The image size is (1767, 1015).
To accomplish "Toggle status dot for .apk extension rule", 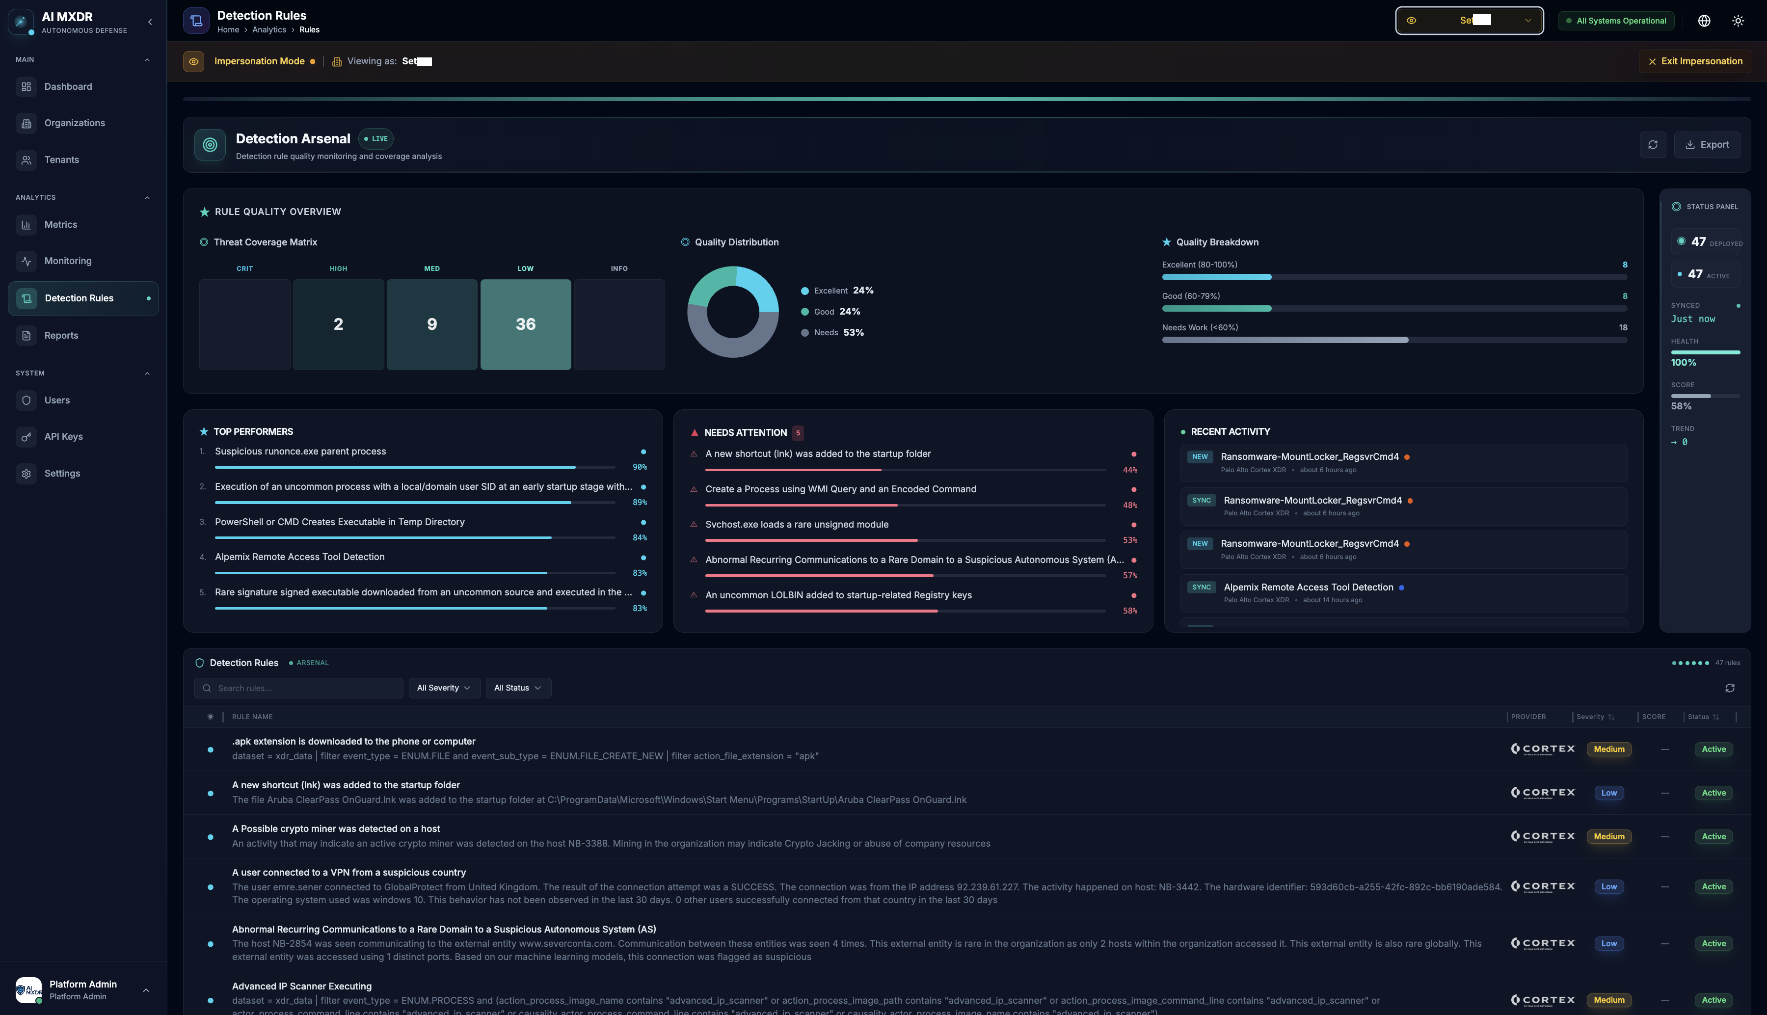I will click(x=211, y=749).
